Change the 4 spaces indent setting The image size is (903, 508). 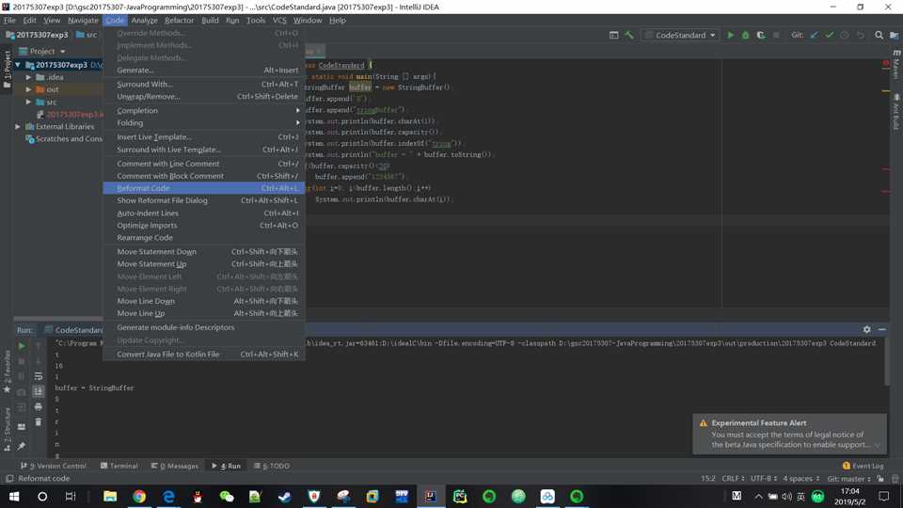point(800,479)
